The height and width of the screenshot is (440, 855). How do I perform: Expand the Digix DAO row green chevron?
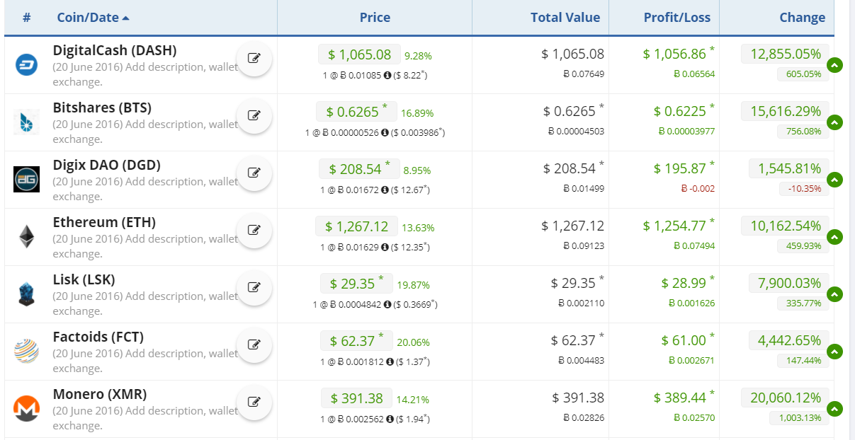[x=835, y=180]
